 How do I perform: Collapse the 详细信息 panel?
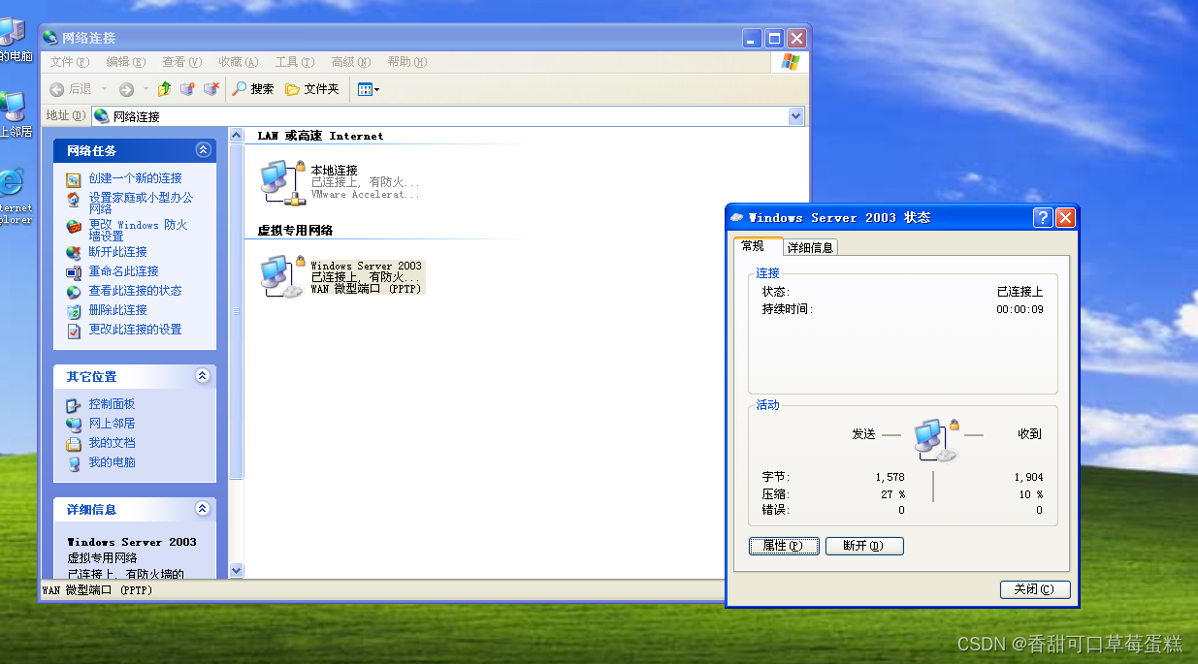(x=203, y=509)
